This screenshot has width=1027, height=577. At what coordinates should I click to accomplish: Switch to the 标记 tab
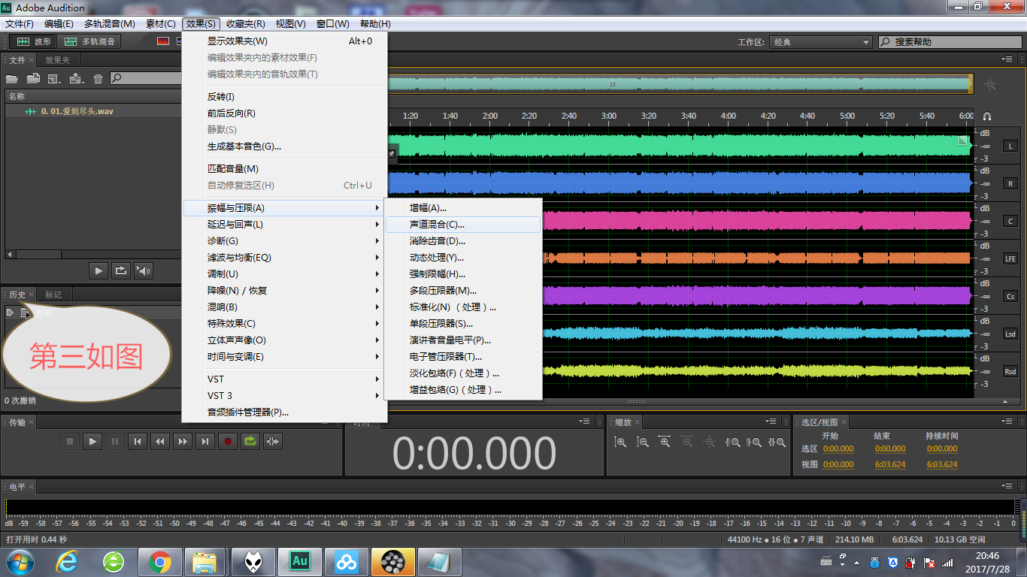coord(53,295)
